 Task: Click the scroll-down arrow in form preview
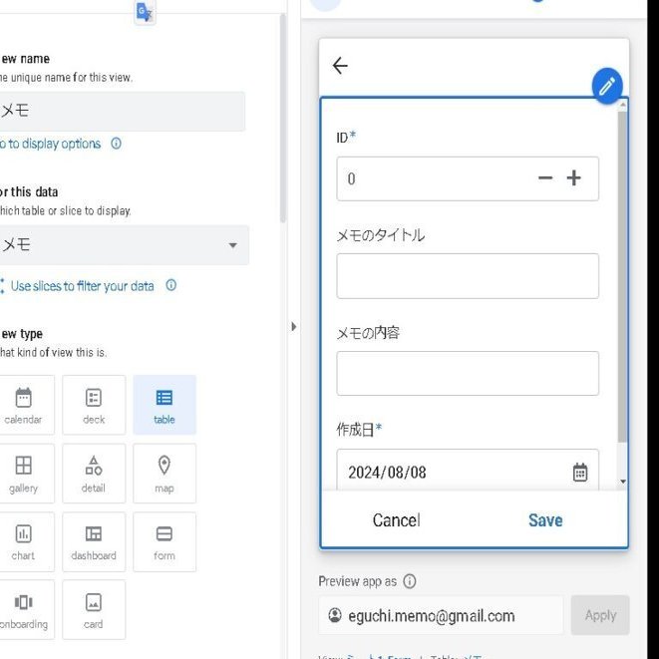pos(623,482)
